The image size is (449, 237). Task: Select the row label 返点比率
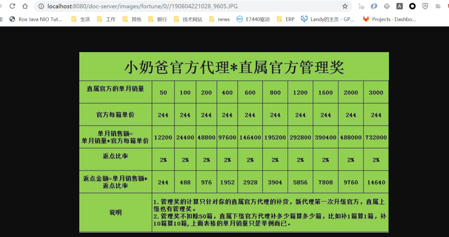(115, 156)
